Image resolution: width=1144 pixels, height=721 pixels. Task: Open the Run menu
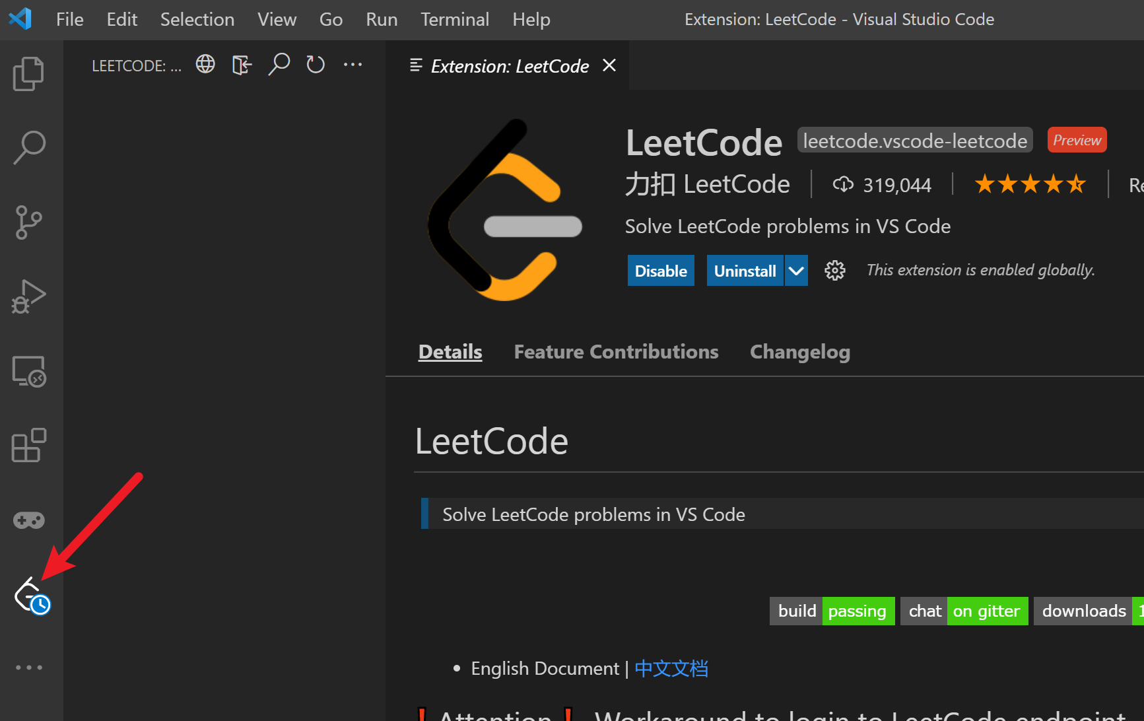click(382, 20)
